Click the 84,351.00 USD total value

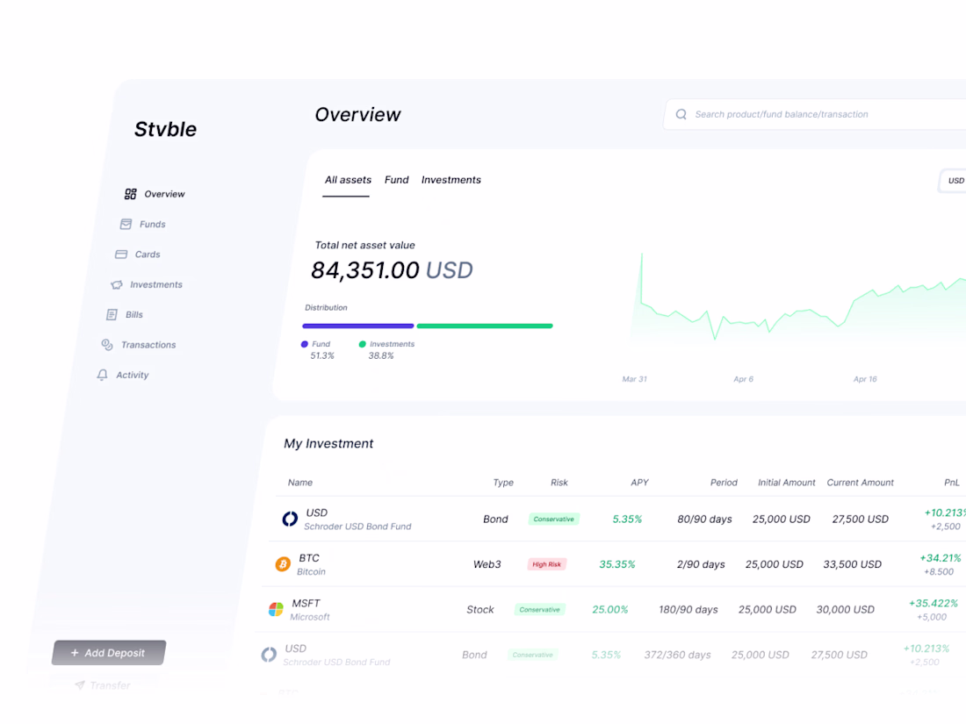click(x=392, y=270)
